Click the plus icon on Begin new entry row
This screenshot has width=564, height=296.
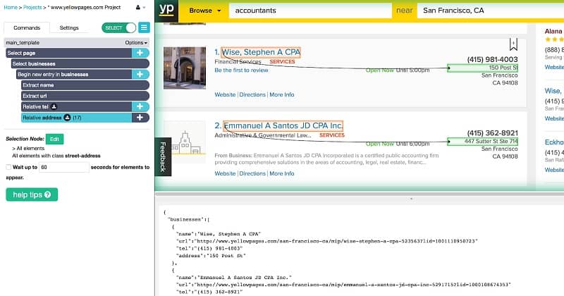140,75
